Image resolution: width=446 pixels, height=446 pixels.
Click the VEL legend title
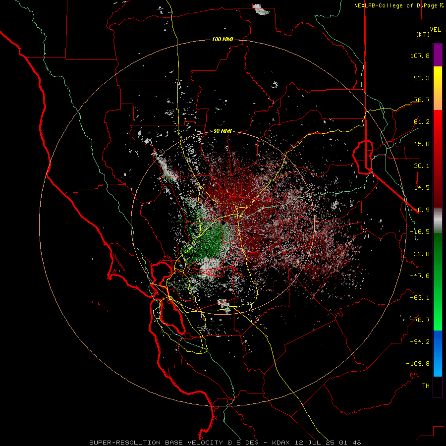(x=435, y=29)
